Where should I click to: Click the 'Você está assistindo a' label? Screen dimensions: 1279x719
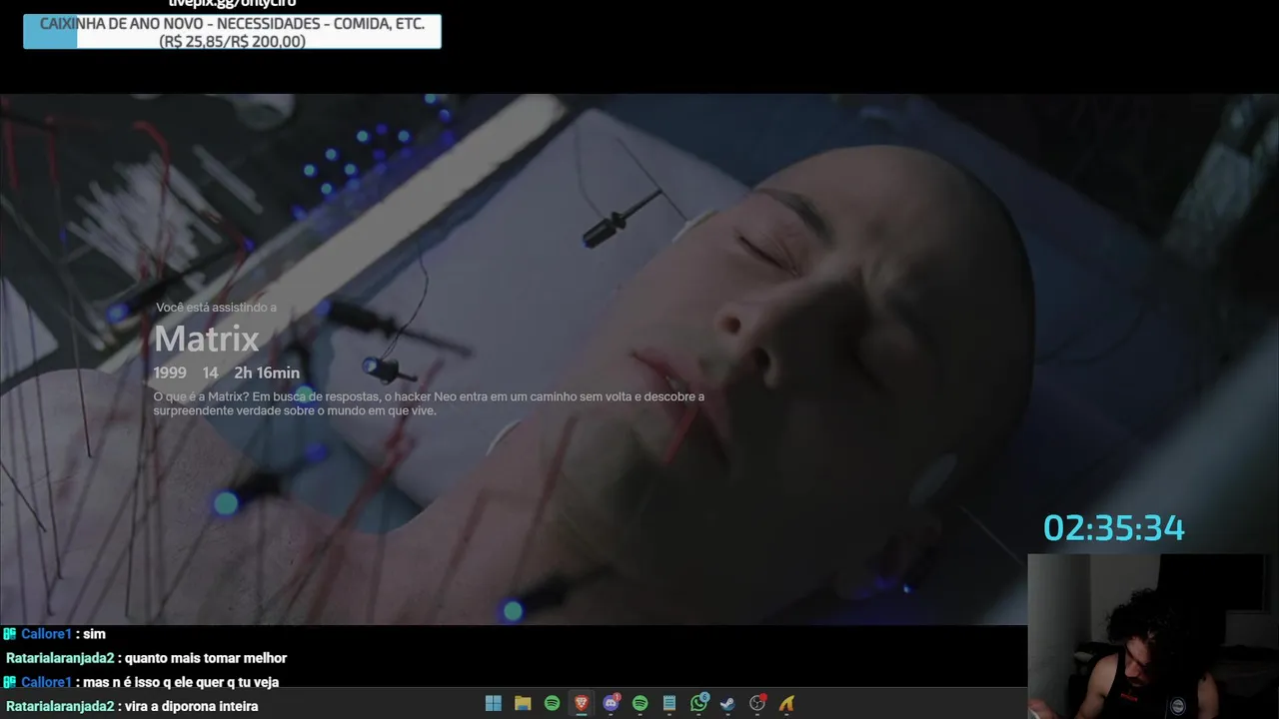click(216, 308)
